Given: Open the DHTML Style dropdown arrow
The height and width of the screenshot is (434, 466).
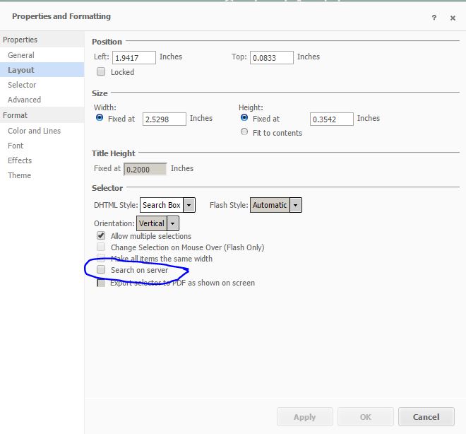Looking at the screenshot, I should [x=189, y=205].
